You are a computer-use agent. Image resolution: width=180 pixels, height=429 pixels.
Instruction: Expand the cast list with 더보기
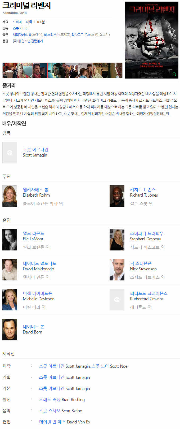click(105, 35)
